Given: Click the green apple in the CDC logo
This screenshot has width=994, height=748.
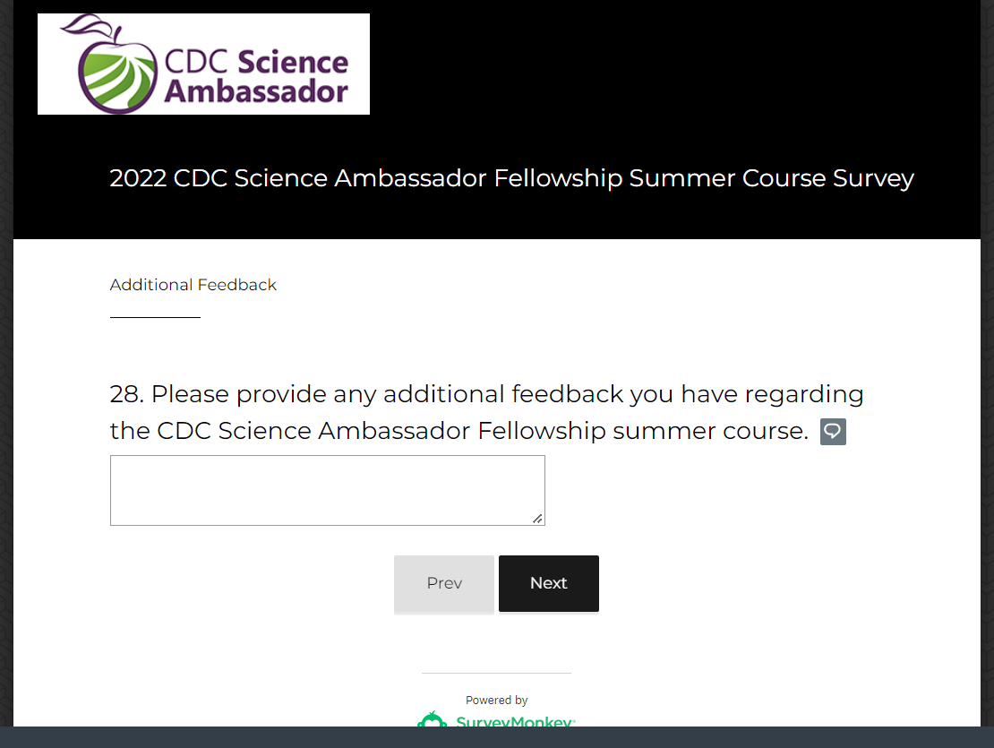Looking at the screenshot, I should (x=115, y=74).
